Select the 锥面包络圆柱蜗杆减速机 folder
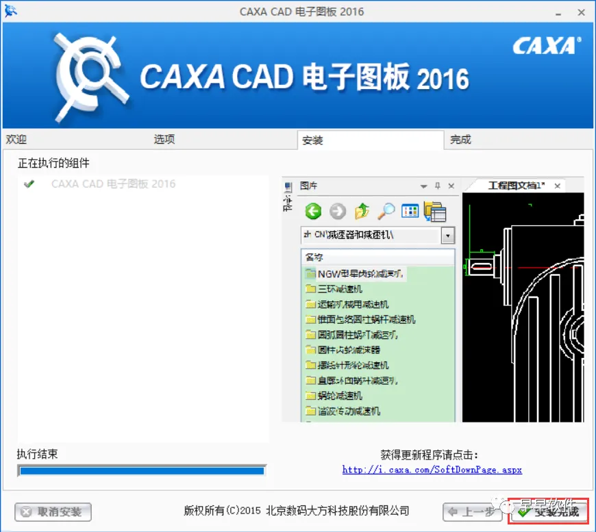The height and width of the screenshot is (532, 596). (360, 320)
